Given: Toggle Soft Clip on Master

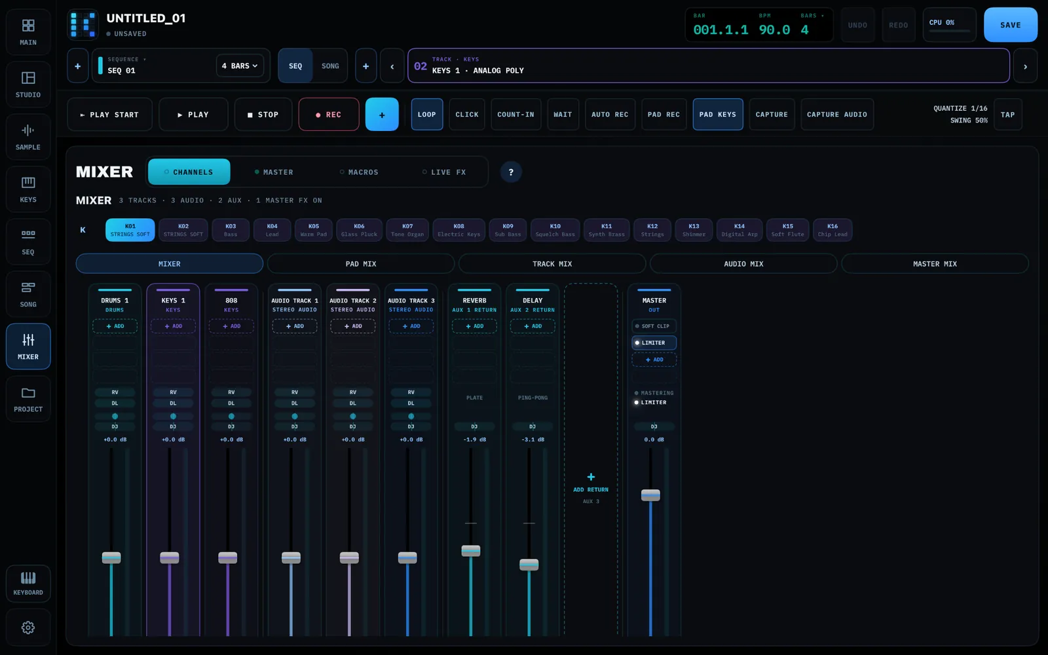Looking at the screenshot, I should click(654, 326).
